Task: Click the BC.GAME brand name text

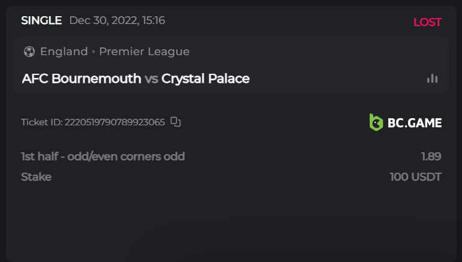Action: pyautogui.click(x=414, y=123)
